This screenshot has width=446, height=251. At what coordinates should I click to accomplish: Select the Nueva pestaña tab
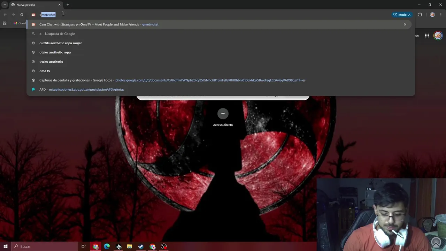coord(36,5)
